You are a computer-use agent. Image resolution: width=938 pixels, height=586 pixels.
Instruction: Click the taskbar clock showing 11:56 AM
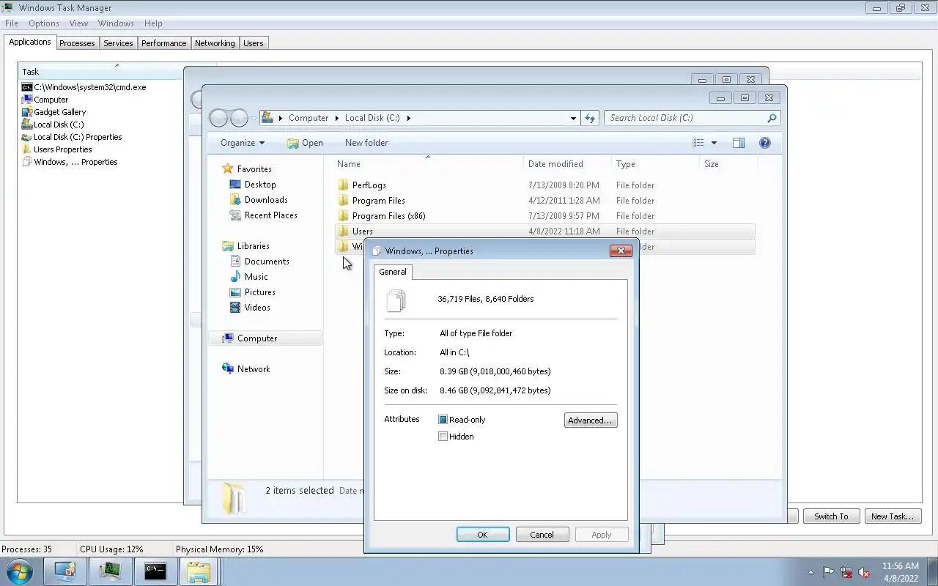(x=901, y=572)
